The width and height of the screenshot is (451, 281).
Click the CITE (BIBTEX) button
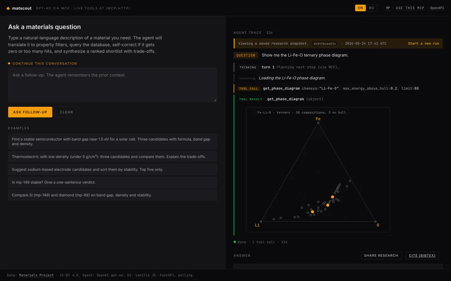click(422, 256)
